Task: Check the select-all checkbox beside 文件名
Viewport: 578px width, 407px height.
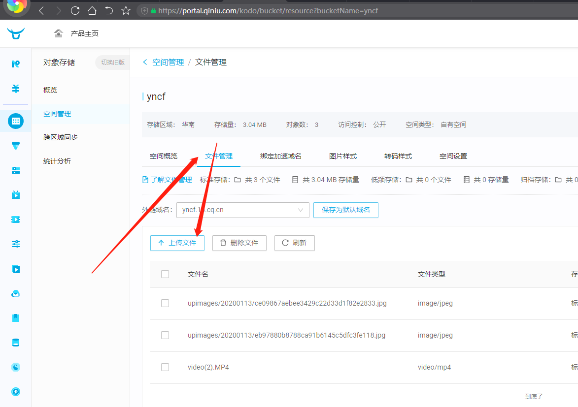Action: [165, 274]
